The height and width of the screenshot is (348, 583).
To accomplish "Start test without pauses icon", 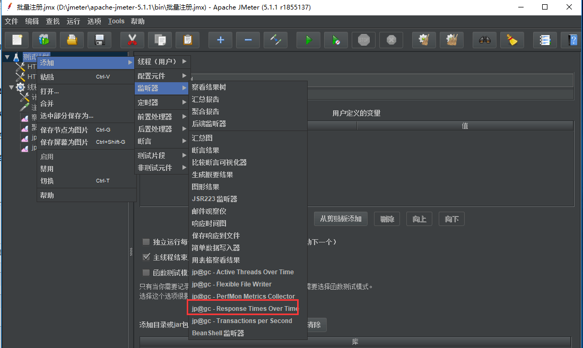I will tap(336, 40).
